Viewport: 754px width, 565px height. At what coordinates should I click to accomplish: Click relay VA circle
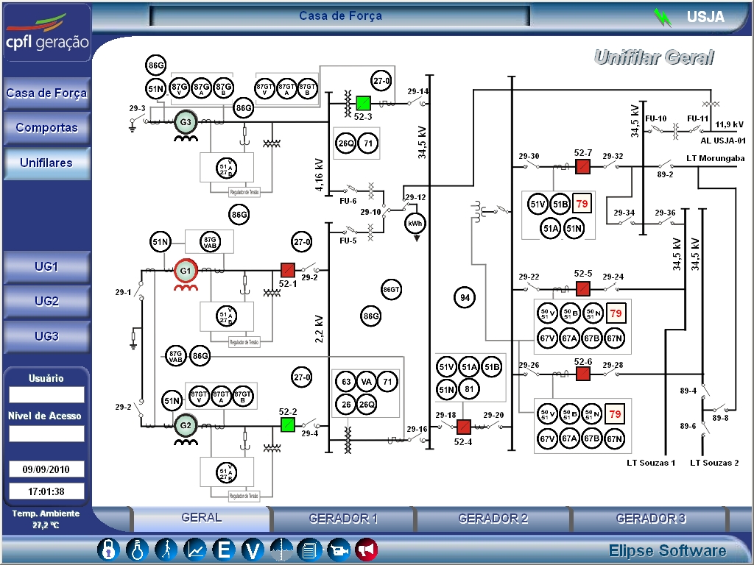coord(367,382)
